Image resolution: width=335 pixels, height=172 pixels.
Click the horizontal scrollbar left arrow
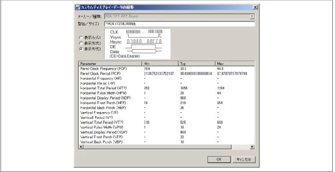pos(81,147)
